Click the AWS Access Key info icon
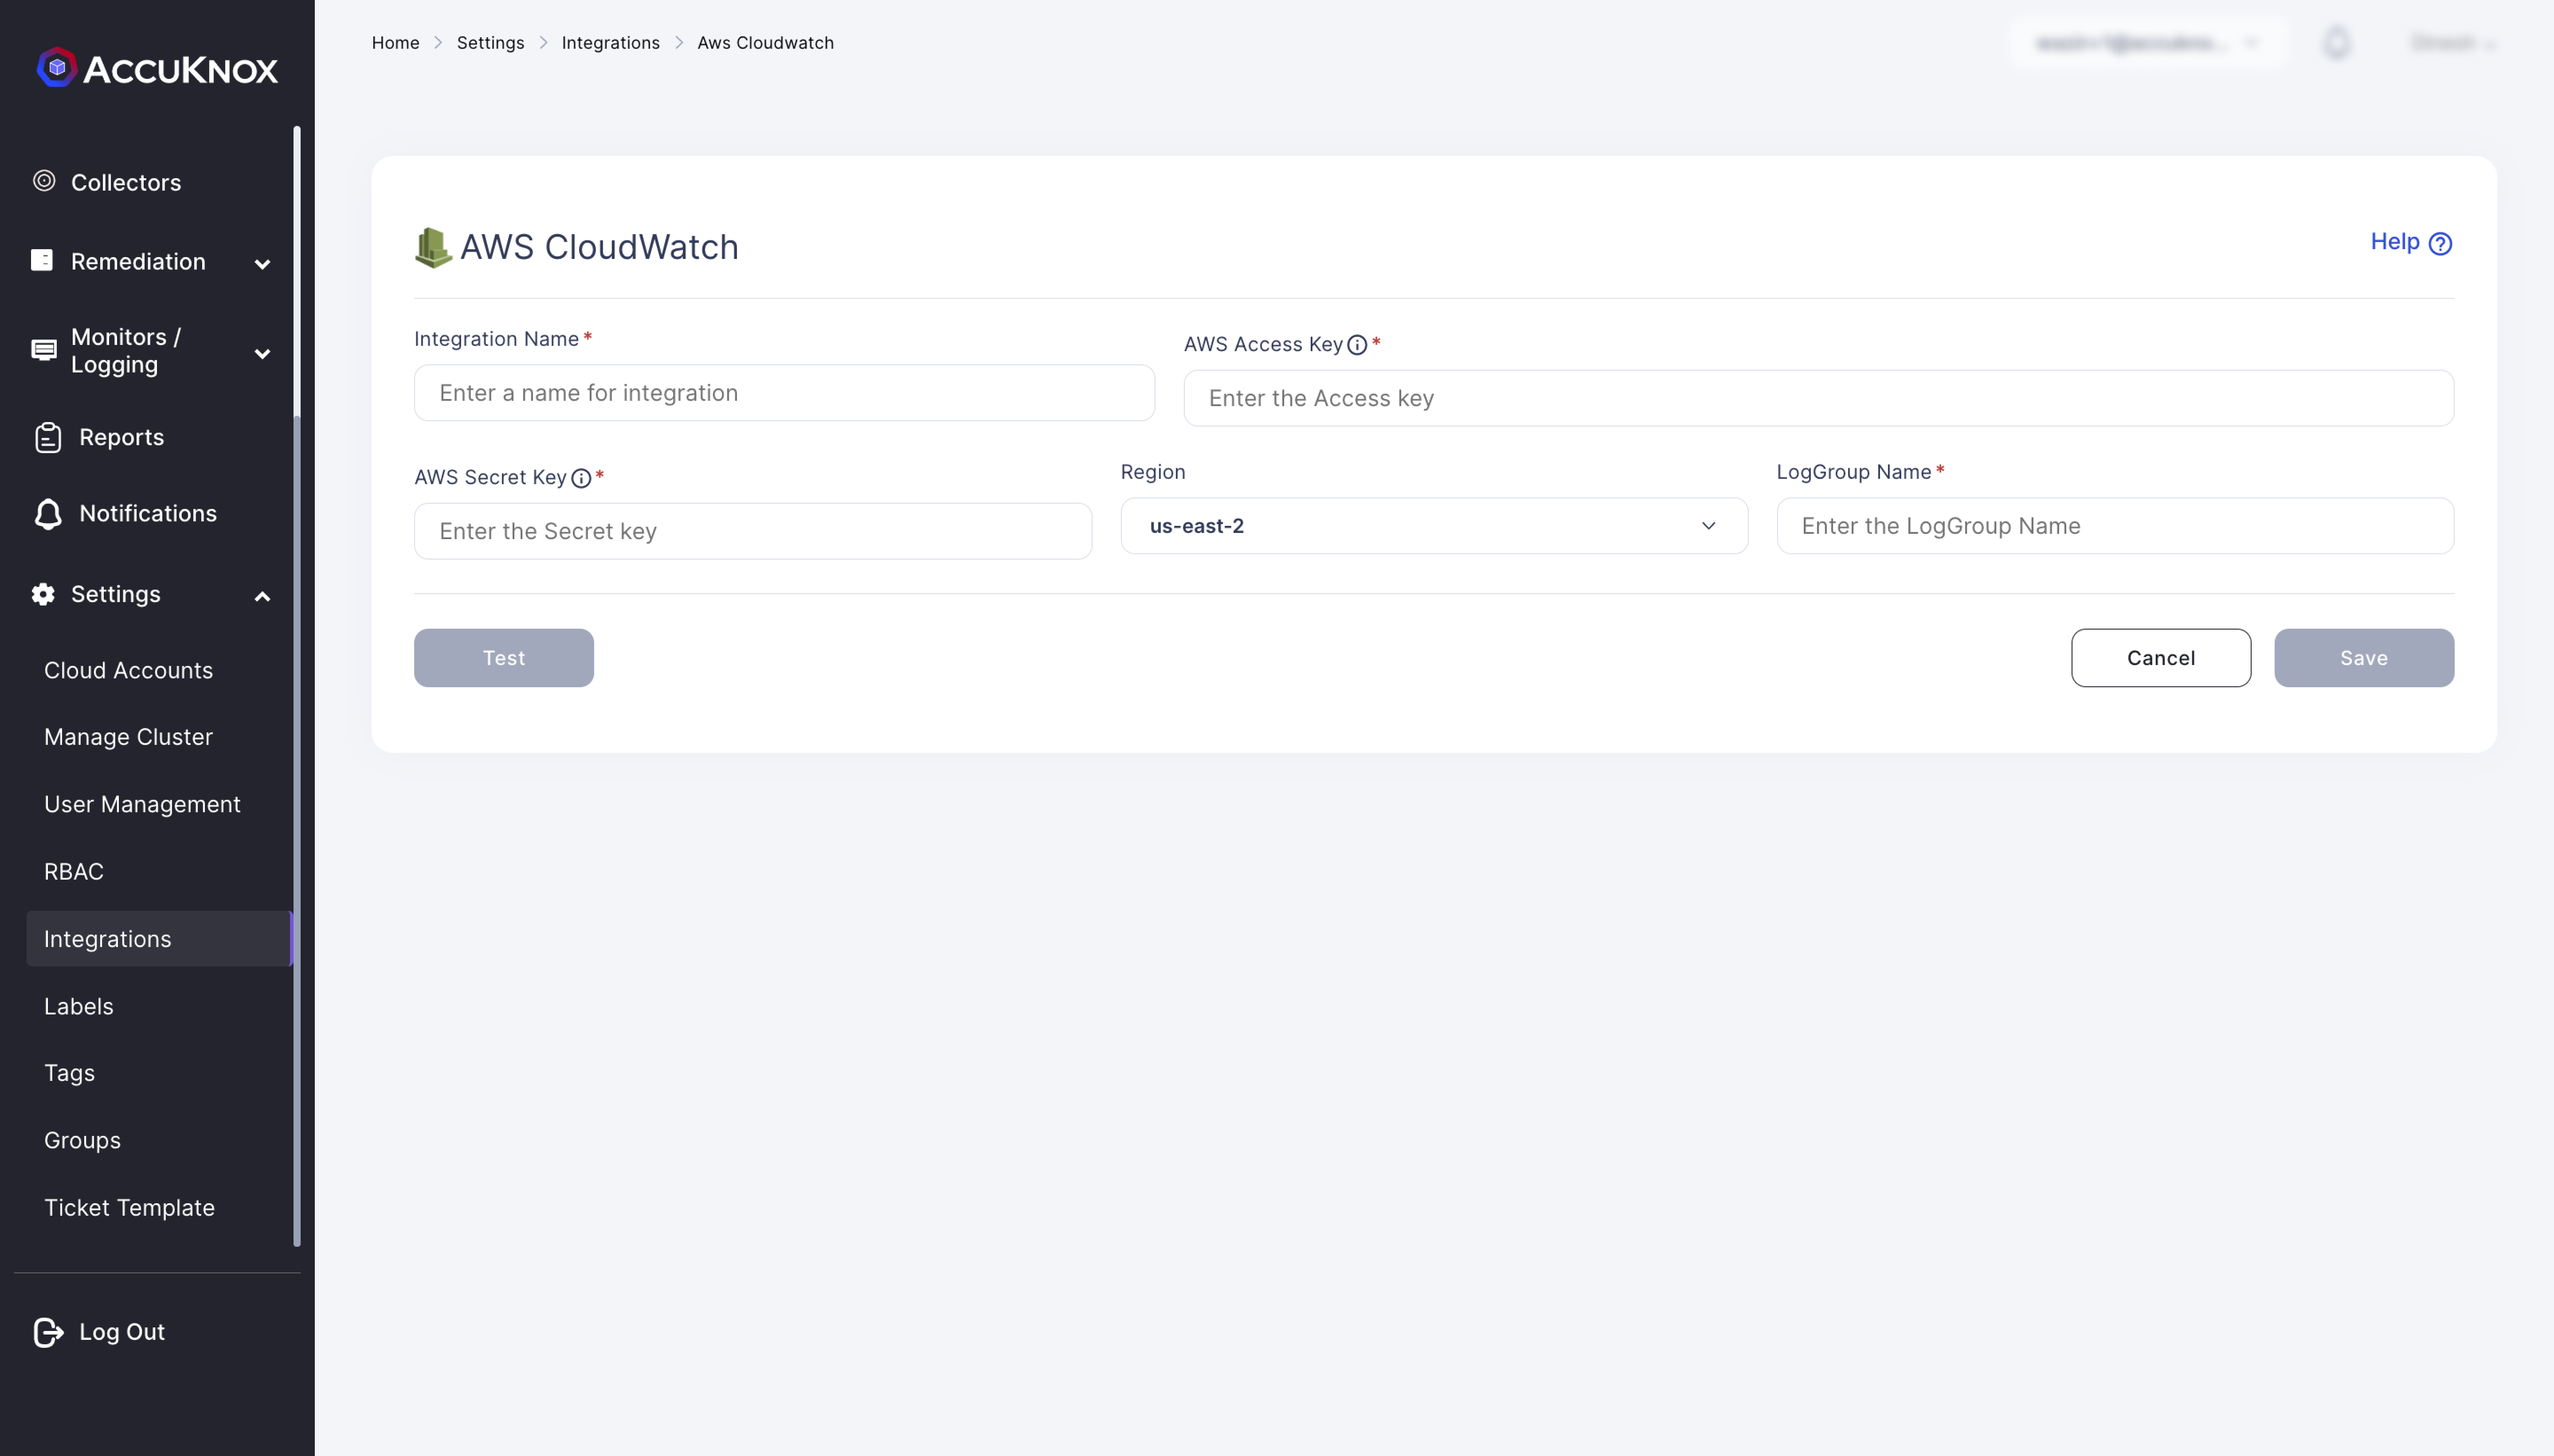The height and width of the screenshot is (1456, 2554). (x=1357, y=345)
